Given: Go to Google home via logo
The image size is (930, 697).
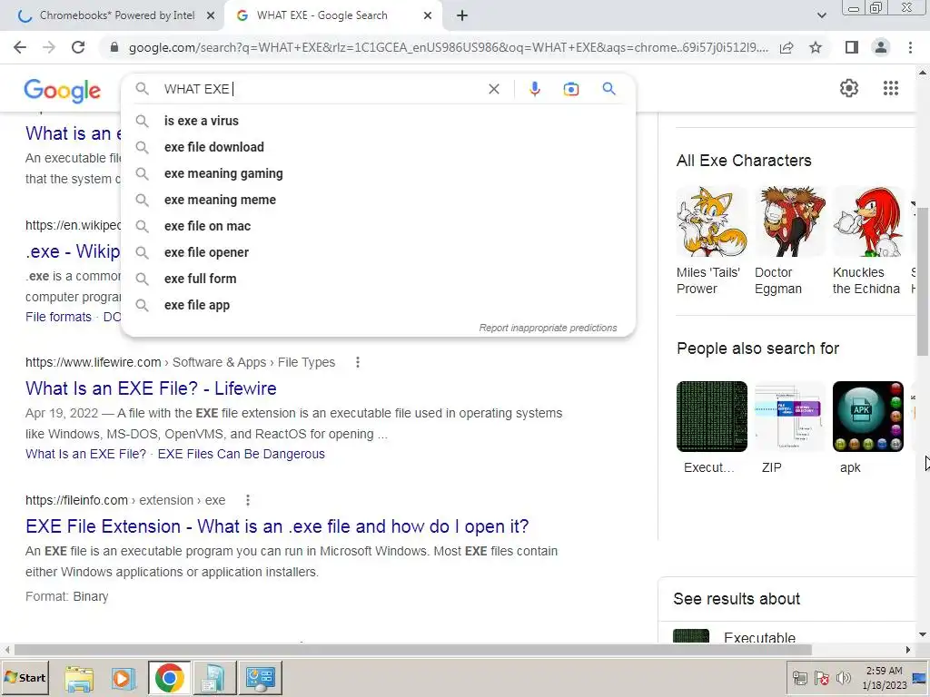Looking at the screenshot, I should coord(63,90).
